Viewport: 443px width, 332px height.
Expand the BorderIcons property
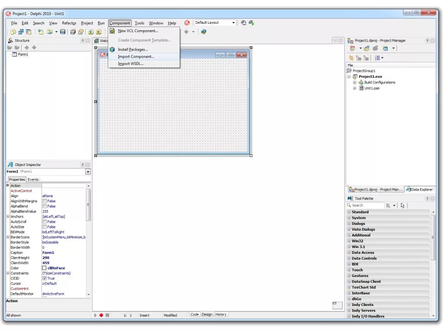pyautogui.click(x=8, y=237)
